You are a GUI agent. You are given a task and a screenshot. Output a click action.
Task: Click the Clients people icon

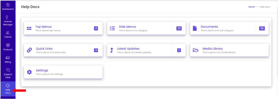pyautogui.click(x=8, y=33)
